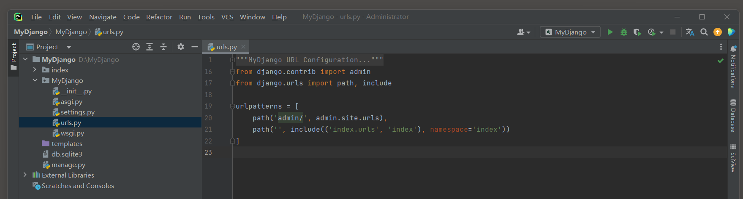Open the File menu

[36, 17]
